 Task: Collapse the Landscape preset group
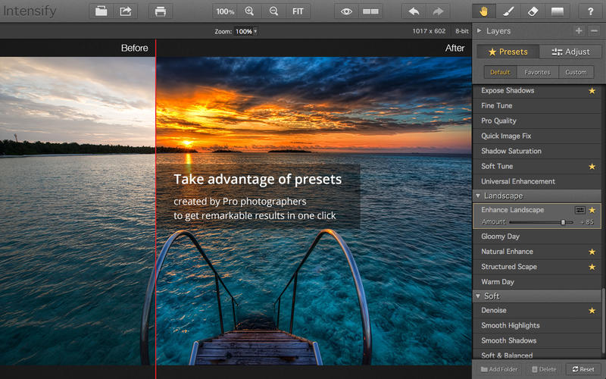479,196
